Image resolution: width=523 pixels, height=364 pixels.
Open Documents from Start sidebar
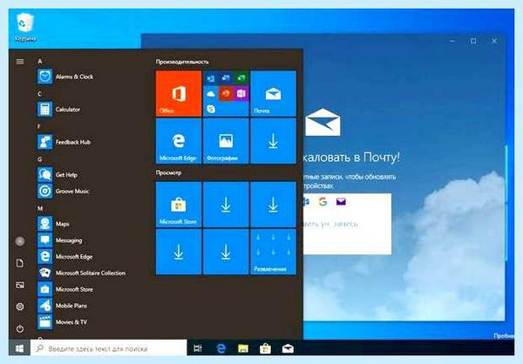[20, 263]
